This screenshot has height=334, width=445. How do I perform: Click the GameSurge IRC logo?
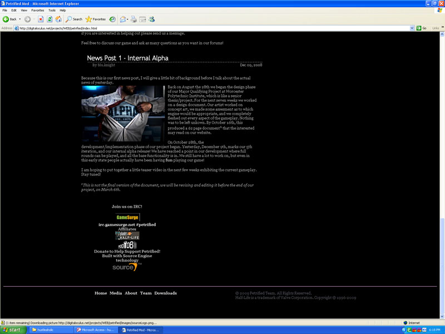click(127, 217)
